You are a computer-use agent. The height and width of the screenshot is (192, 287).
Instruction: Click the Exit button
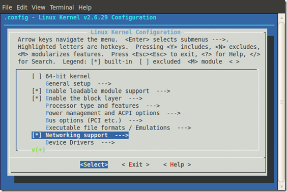coord(135,165)
